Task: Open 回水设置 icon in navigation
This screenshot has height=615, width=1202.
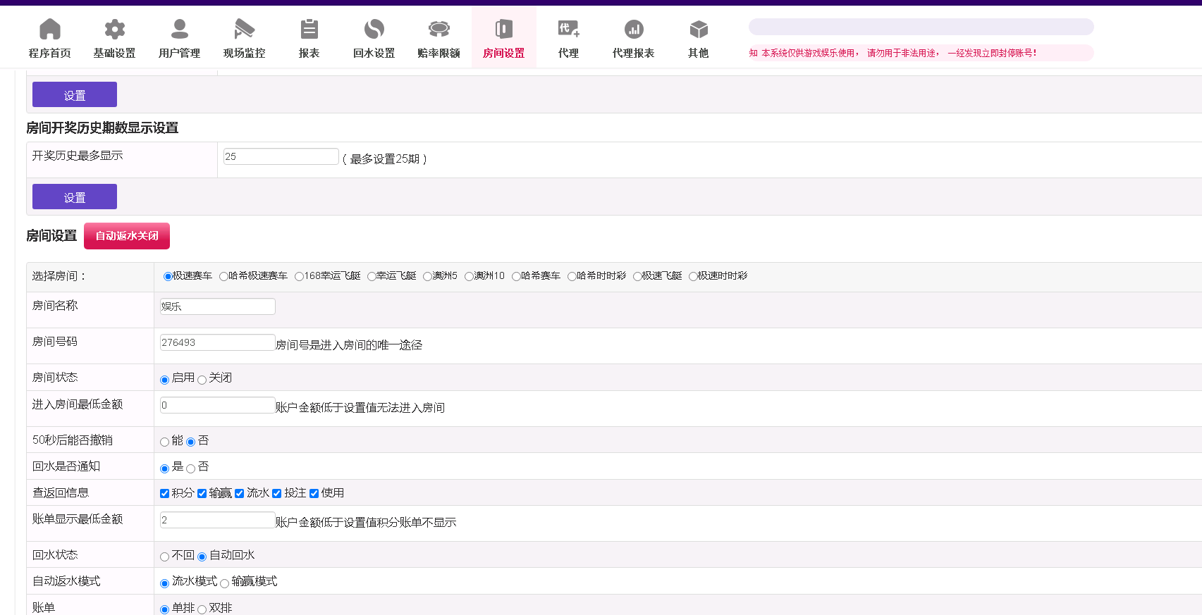Action: coord(374,30)
